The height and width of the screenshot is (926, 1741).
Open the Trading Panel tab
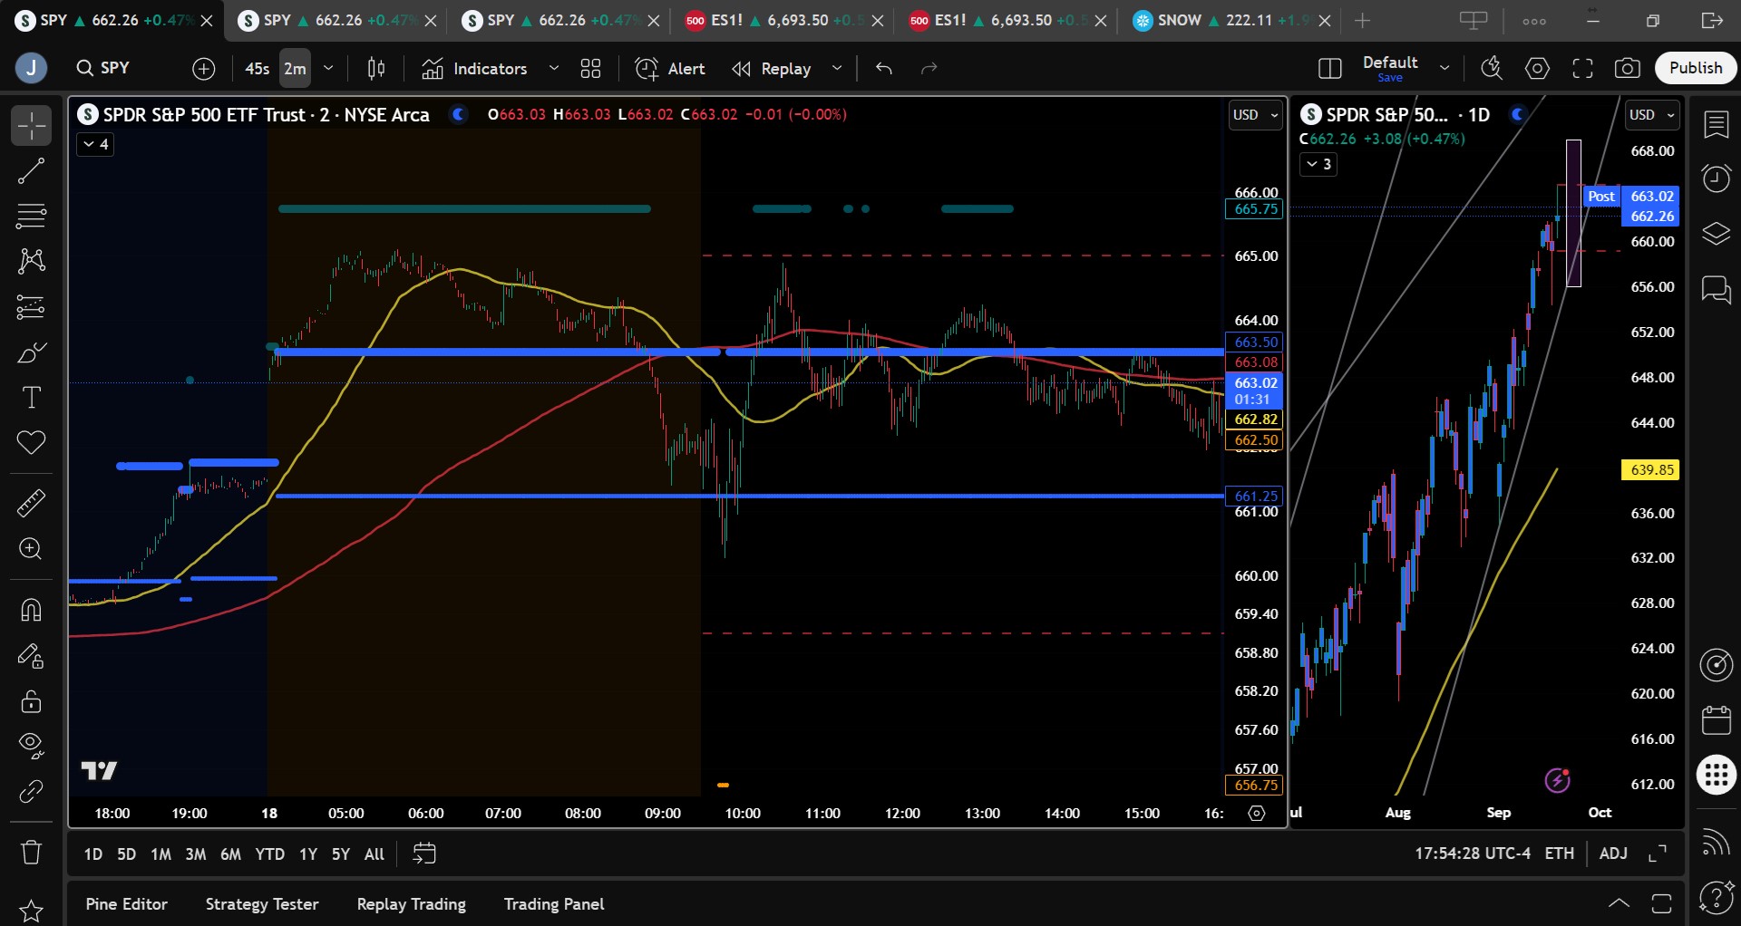pos(554,903)
